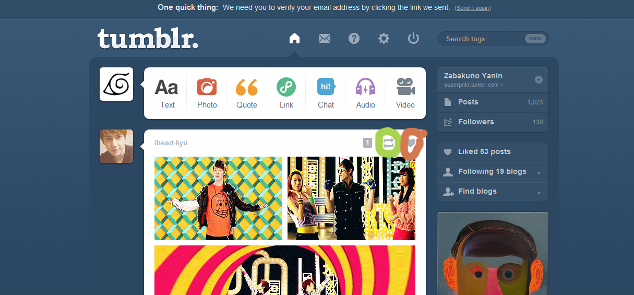Open the iheart-kyu blog name link
This screenshot has height=295, width=634.
(x=171, y=143)
